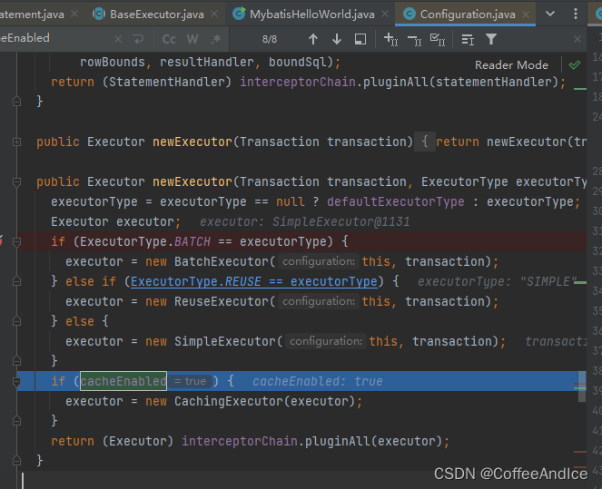Click the ExecutorType.REUSE == executorType link
This screenshot has width=602, height=489.
[x=253, y=281]
